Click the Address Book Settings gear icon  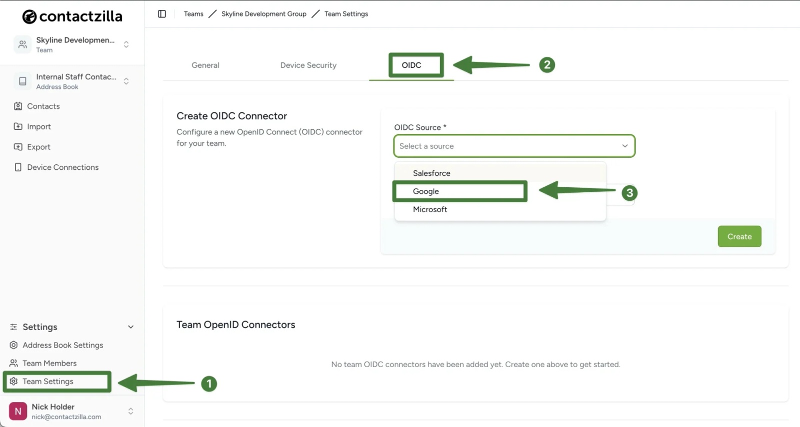(x=13, y=345)
